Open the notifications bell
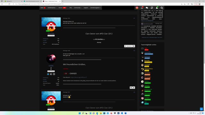 coord(142,8)
